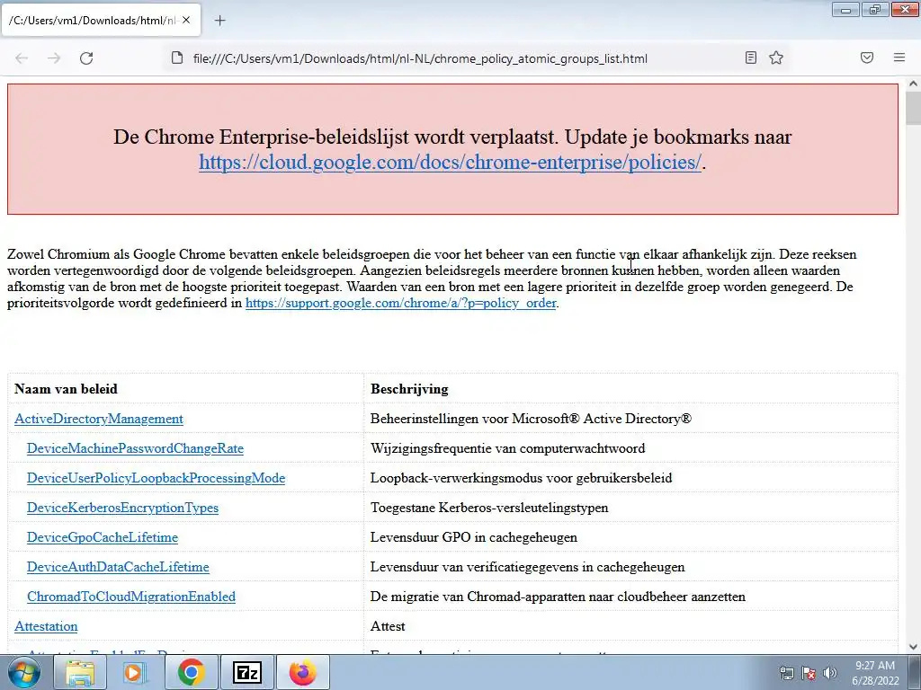Viewport: 921px width, 690px height.
Task: Reload the current page
Action: pyautogui.click(x=86, y=58)
